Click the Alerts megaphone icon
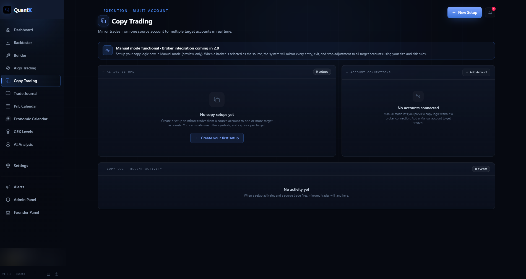The height and width of the screenshot is (279, 526). [8, 187]
